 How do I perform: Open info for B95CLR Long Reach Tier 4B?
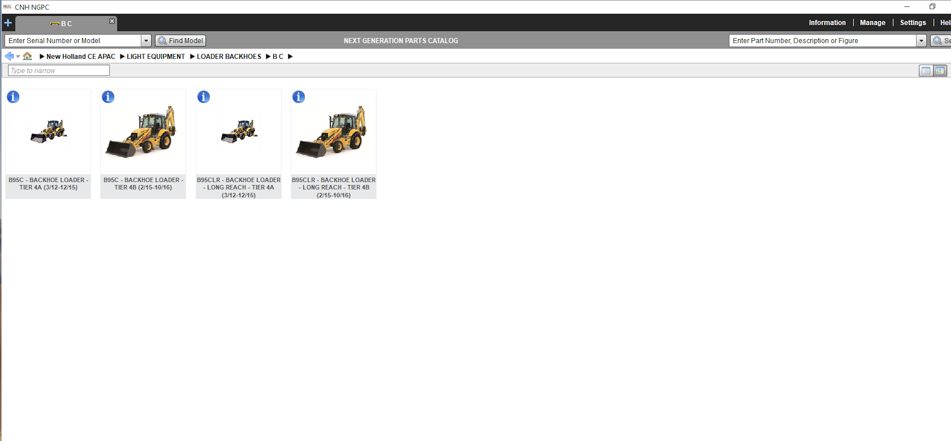pos(298,97)
